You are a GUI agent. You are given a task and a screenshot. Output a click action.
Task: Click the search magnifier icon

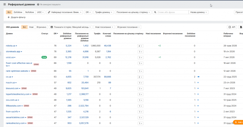click(155, 12)
